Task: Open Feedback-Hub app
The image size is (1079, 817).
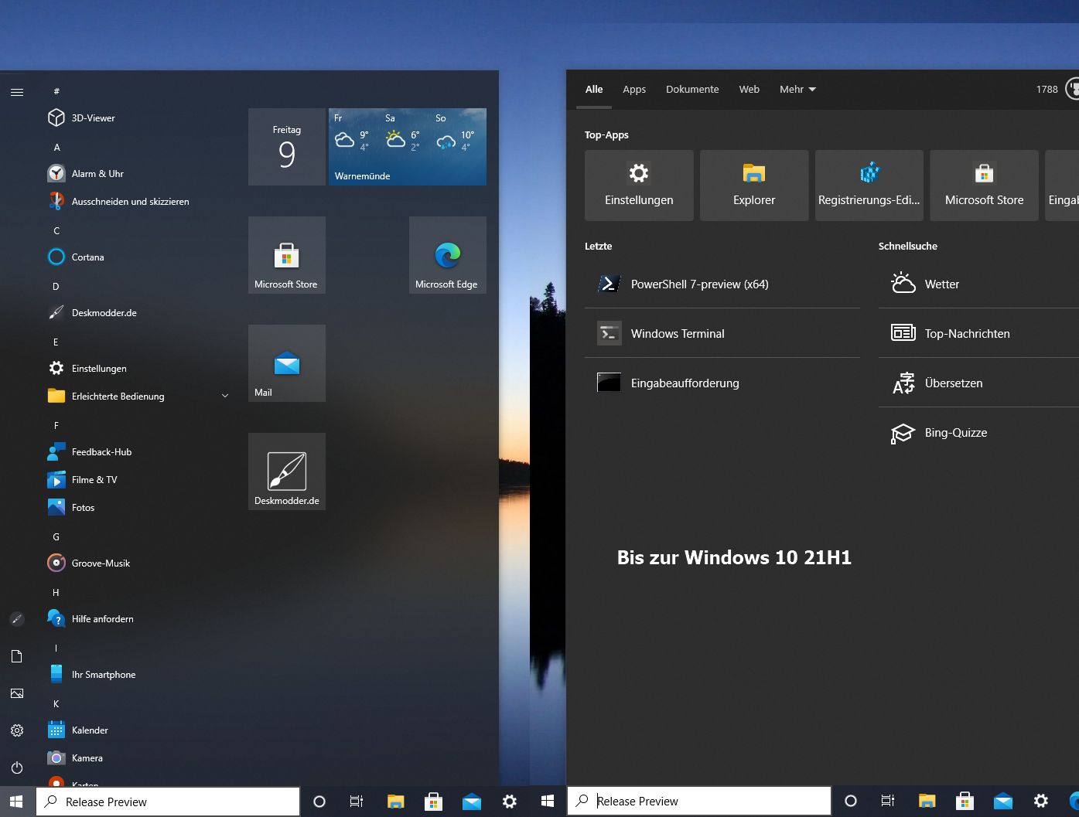Action: pyautogui.click(x=138, y=451)
